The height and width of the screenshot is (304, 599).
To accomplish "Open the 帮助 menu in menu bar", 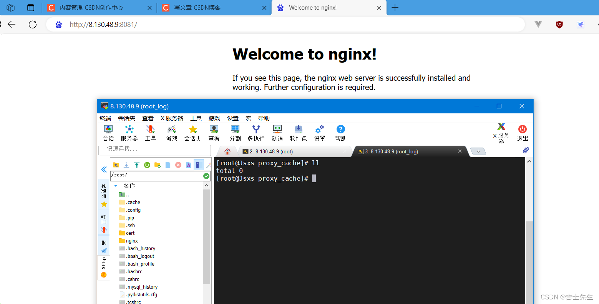I will pyautogui.click(x=264, y=118).
